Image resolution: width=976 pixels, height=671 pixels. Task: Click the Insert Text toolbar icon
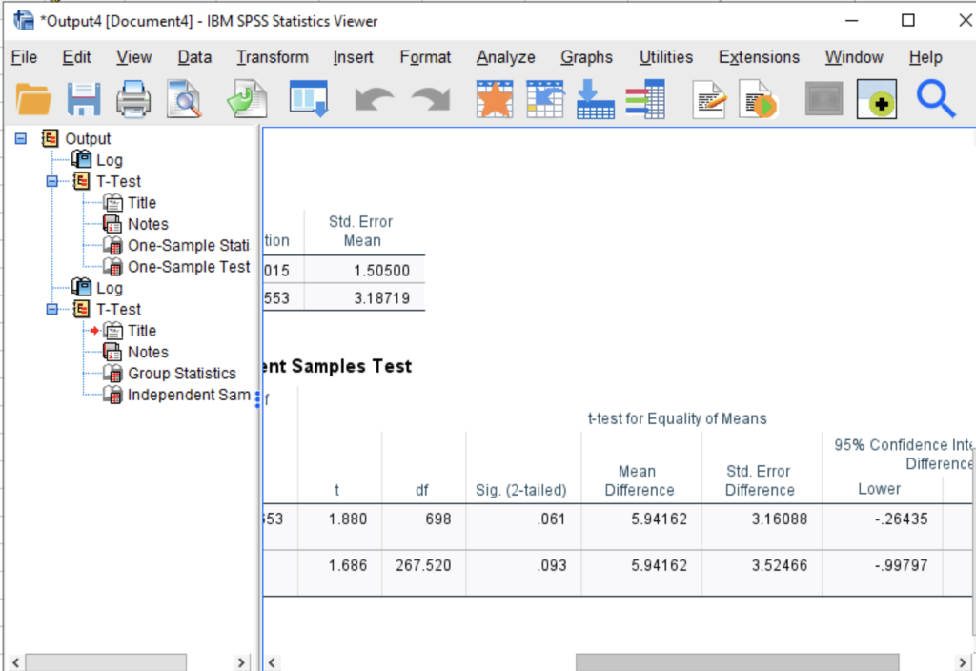pos(709,98)
